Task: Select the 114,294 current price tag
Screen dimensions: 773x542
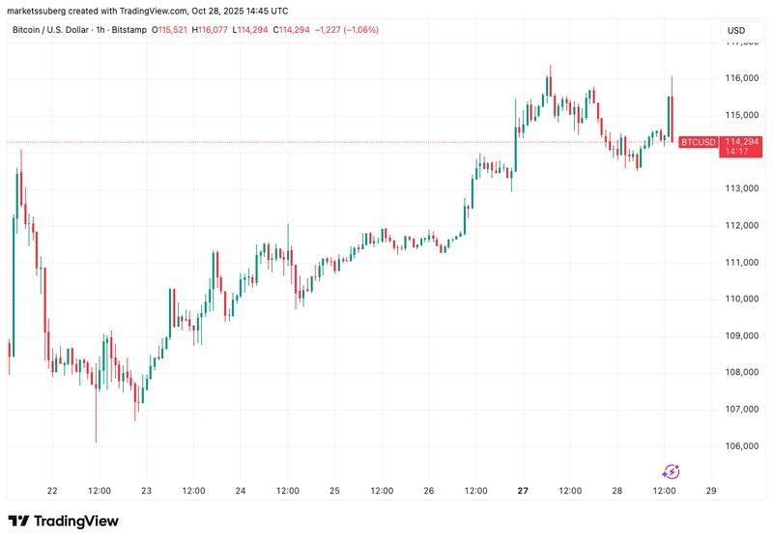Action: pos(744,141)
